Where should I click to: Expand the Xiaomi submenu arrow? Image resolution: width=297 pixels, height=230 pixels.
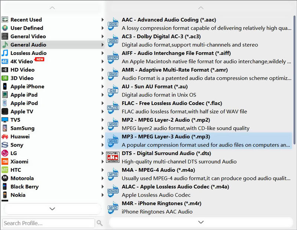[102, 161]
